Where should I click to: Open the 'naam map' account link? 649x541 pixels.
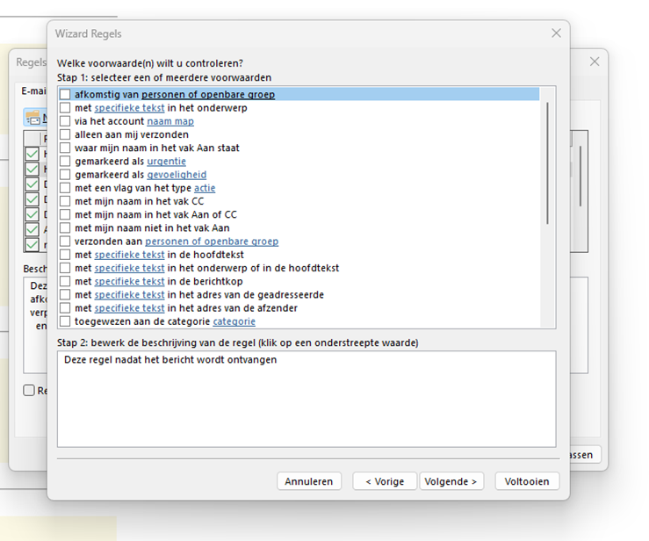click(x=170, y=121)
